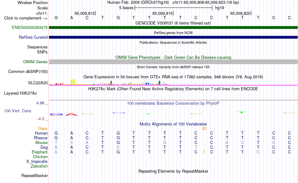Click the ENSG00000293475 track label

coord(30,27)
